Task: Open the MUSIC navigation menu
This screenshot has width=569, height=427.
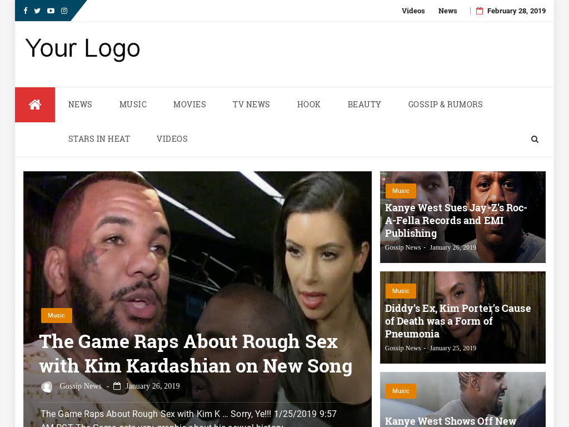Action: point(133,104)
